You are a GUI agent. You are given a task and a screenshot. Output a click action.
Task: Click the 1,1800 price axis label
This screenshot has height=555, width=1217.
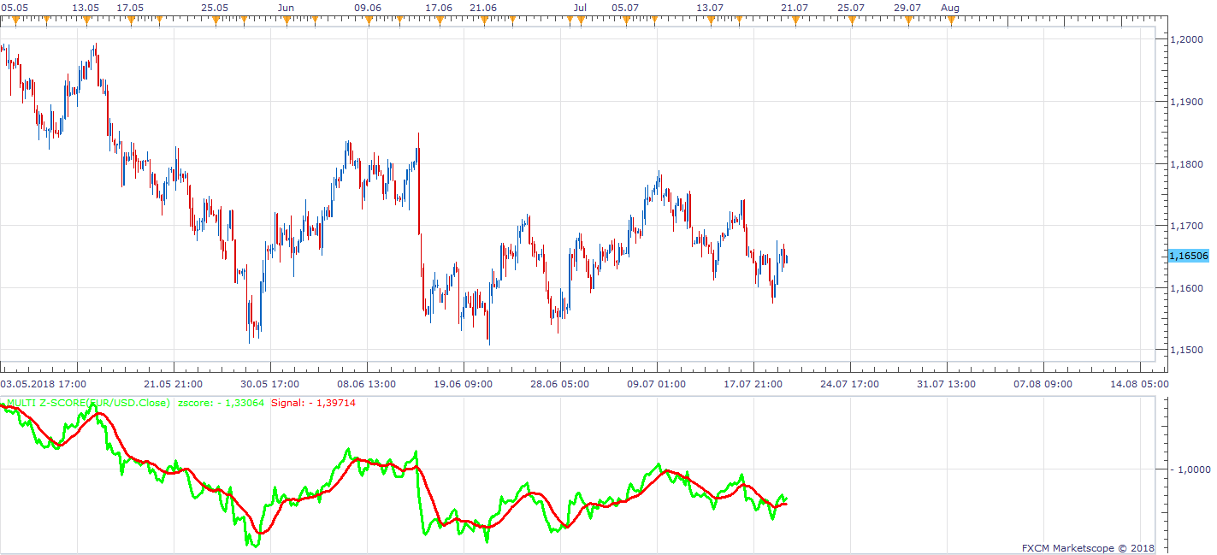1188,164
